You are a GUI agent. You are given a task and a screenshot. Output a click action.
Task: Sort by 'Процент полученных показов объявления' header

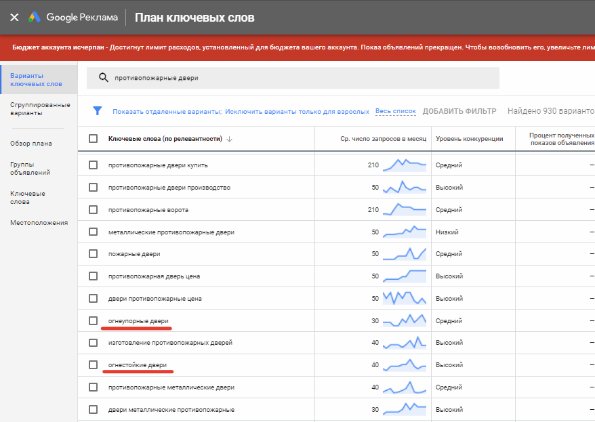pos(562,139)
